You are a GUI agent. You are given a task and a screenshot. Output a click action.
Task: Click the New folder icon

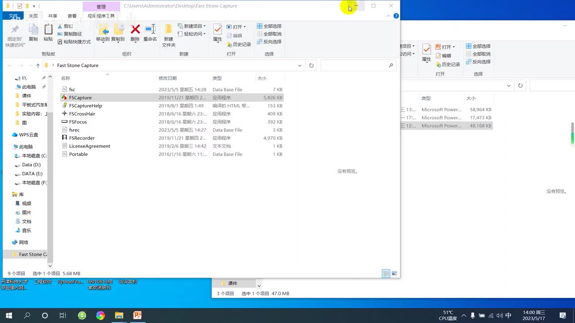tap(168, 30)
